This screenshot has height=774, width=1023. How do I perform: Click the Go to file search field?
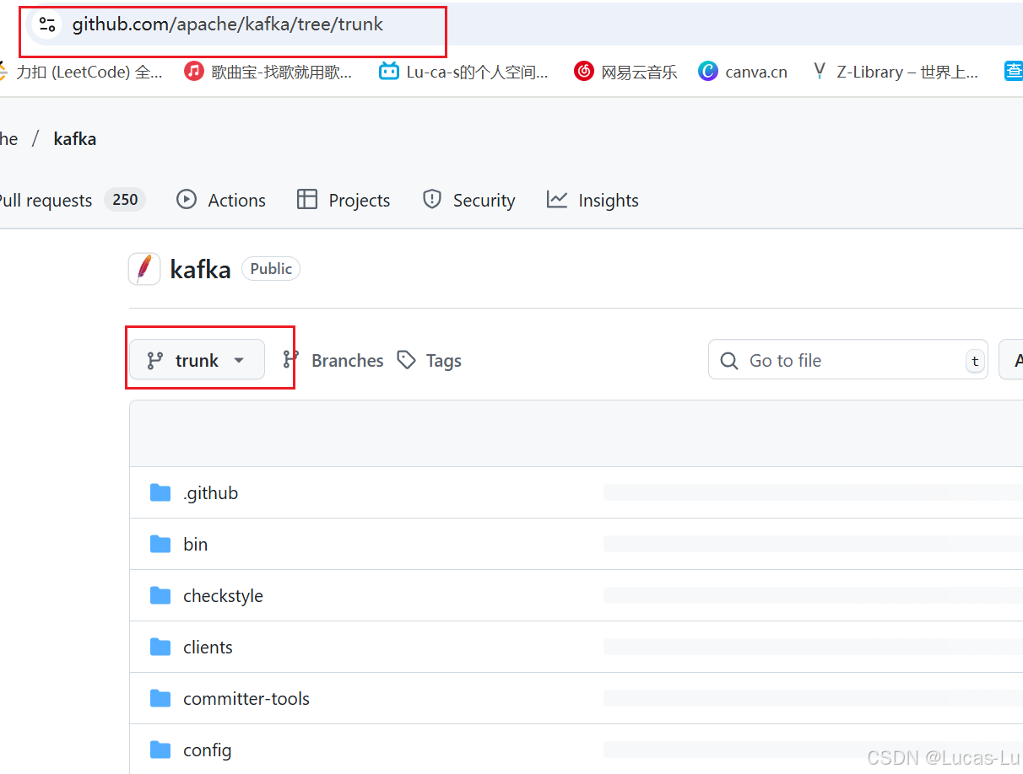coord(848,360)
